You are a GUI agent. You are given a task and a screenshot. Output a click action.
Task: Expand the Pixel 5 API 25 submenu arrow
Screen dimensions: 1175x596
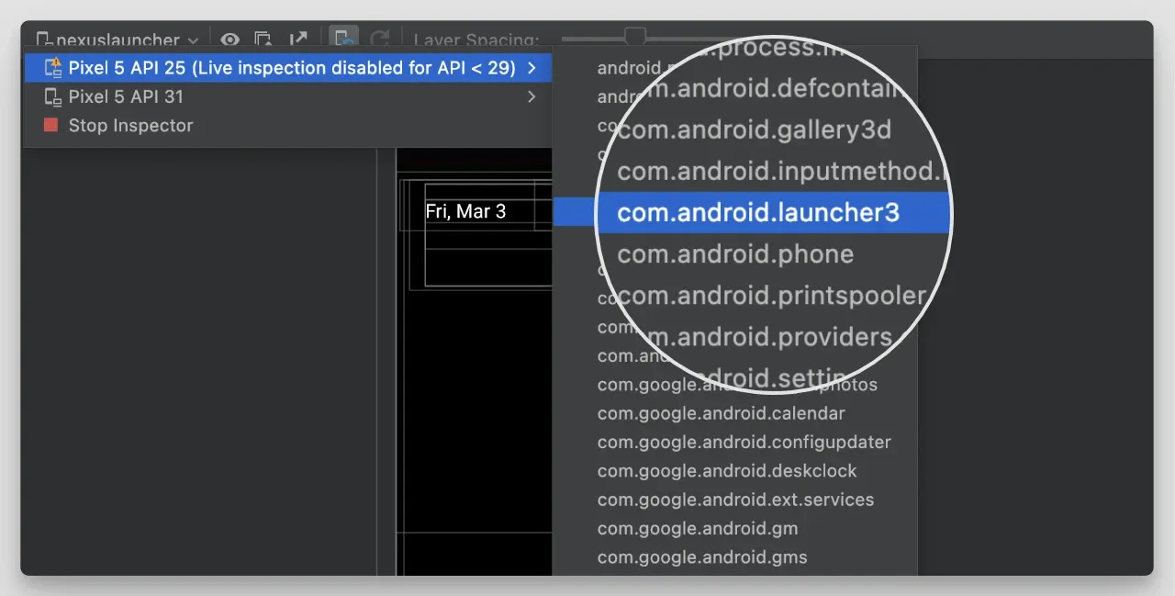point(532,68)
